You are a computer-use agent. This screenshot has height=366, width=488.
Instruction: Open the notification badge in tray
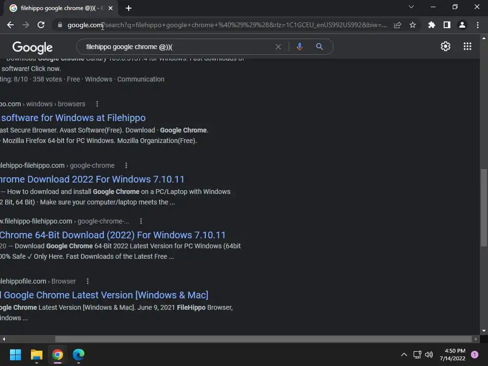pos(475,355)
